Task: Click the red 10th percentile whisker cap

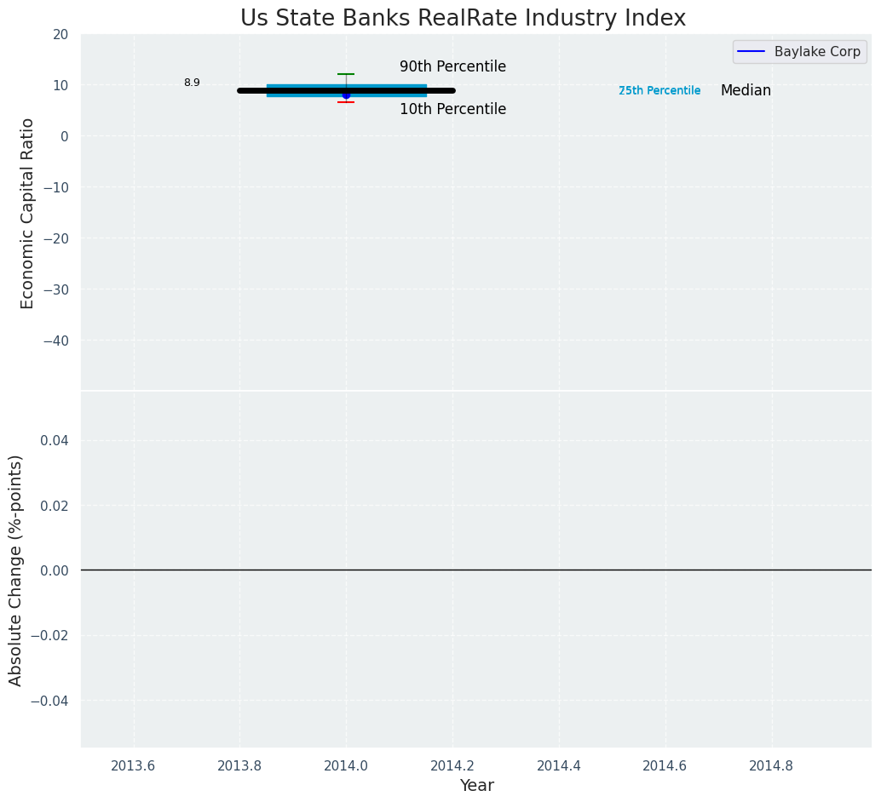Action: [346, 102]
